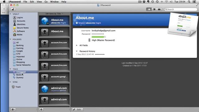The width and height of the screenshot is (199, 112).
Task: Collapse Password History section
Action: coord(77,51)
